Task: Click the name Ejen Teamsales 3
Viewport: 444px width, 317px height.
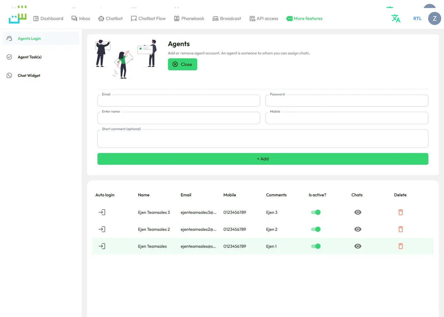Action: pyautogui.click(x=154, y=212)
